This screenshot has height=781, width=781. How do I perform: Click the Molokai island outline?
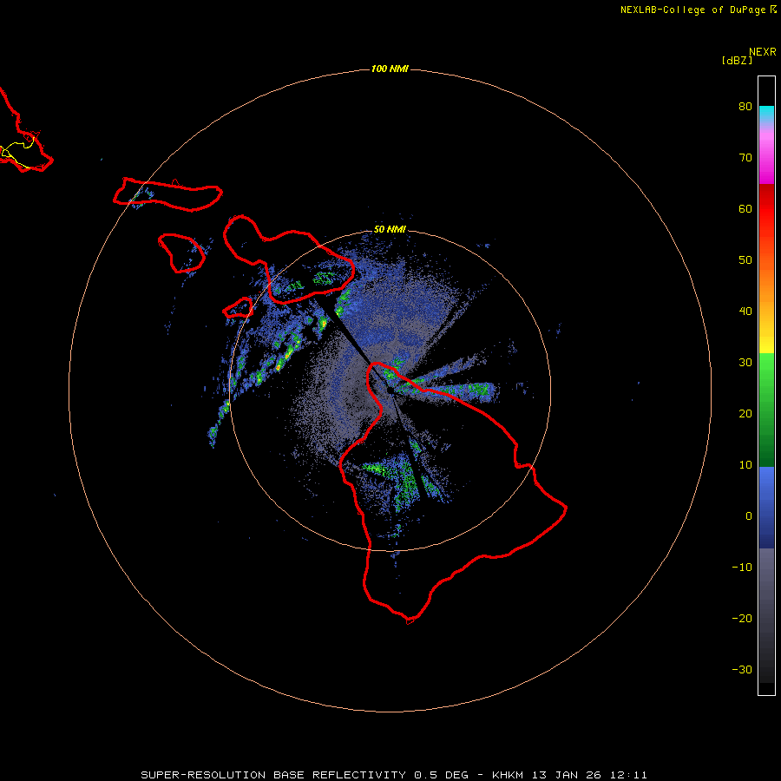167,194
